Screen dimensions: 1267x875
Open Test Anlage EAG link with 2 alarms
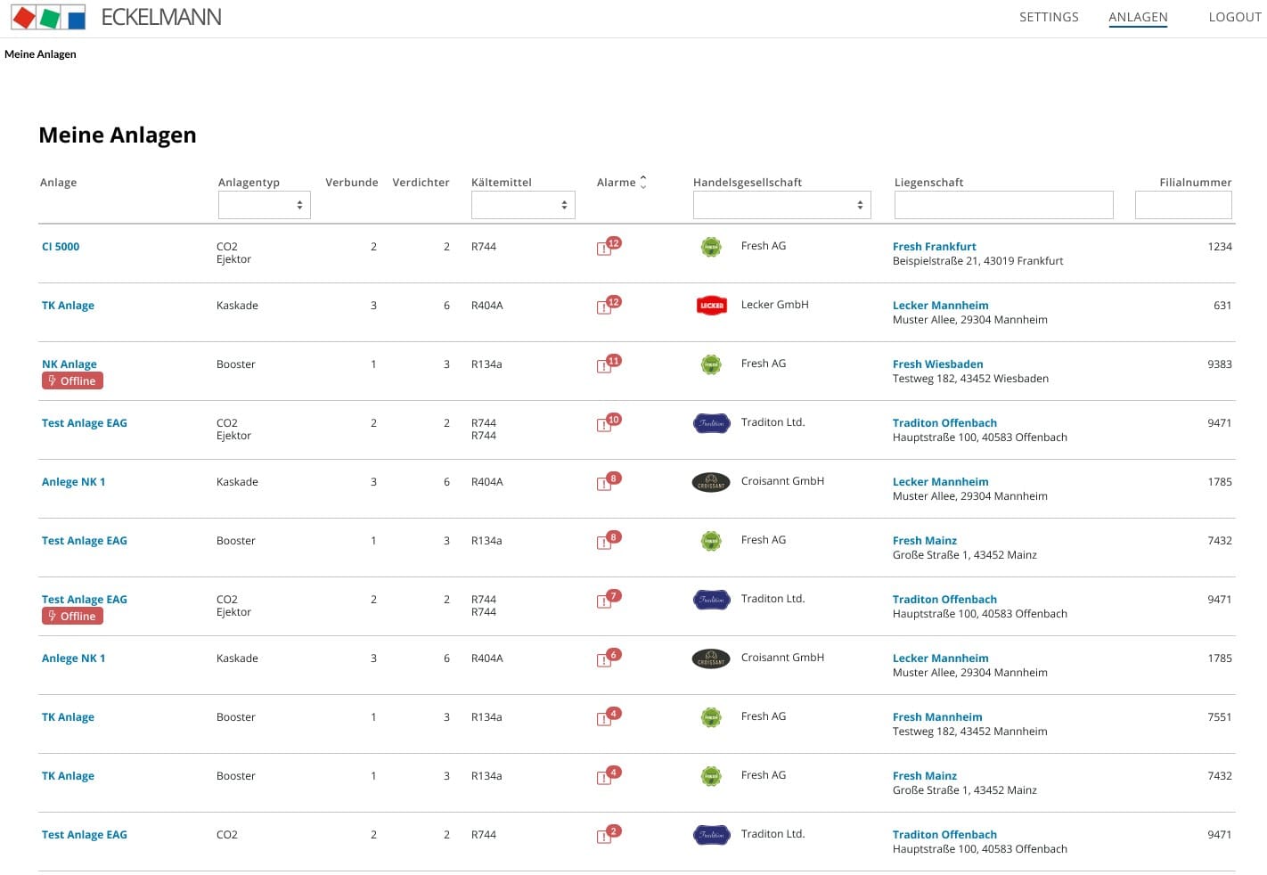[85, 835]
